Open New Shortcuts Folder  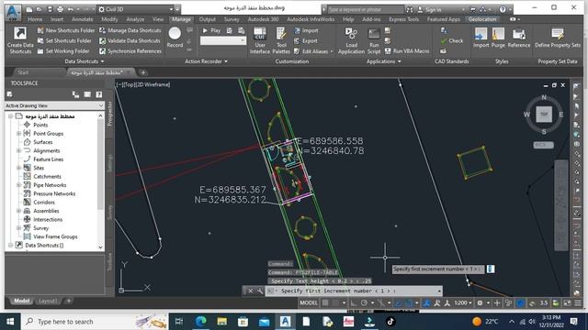(65, 30)
